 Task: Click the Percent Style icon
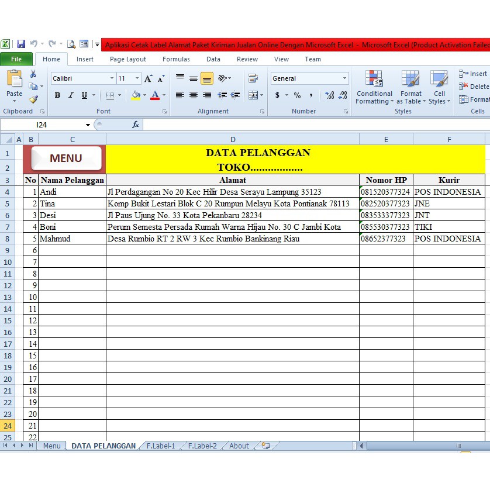point(297,95)
